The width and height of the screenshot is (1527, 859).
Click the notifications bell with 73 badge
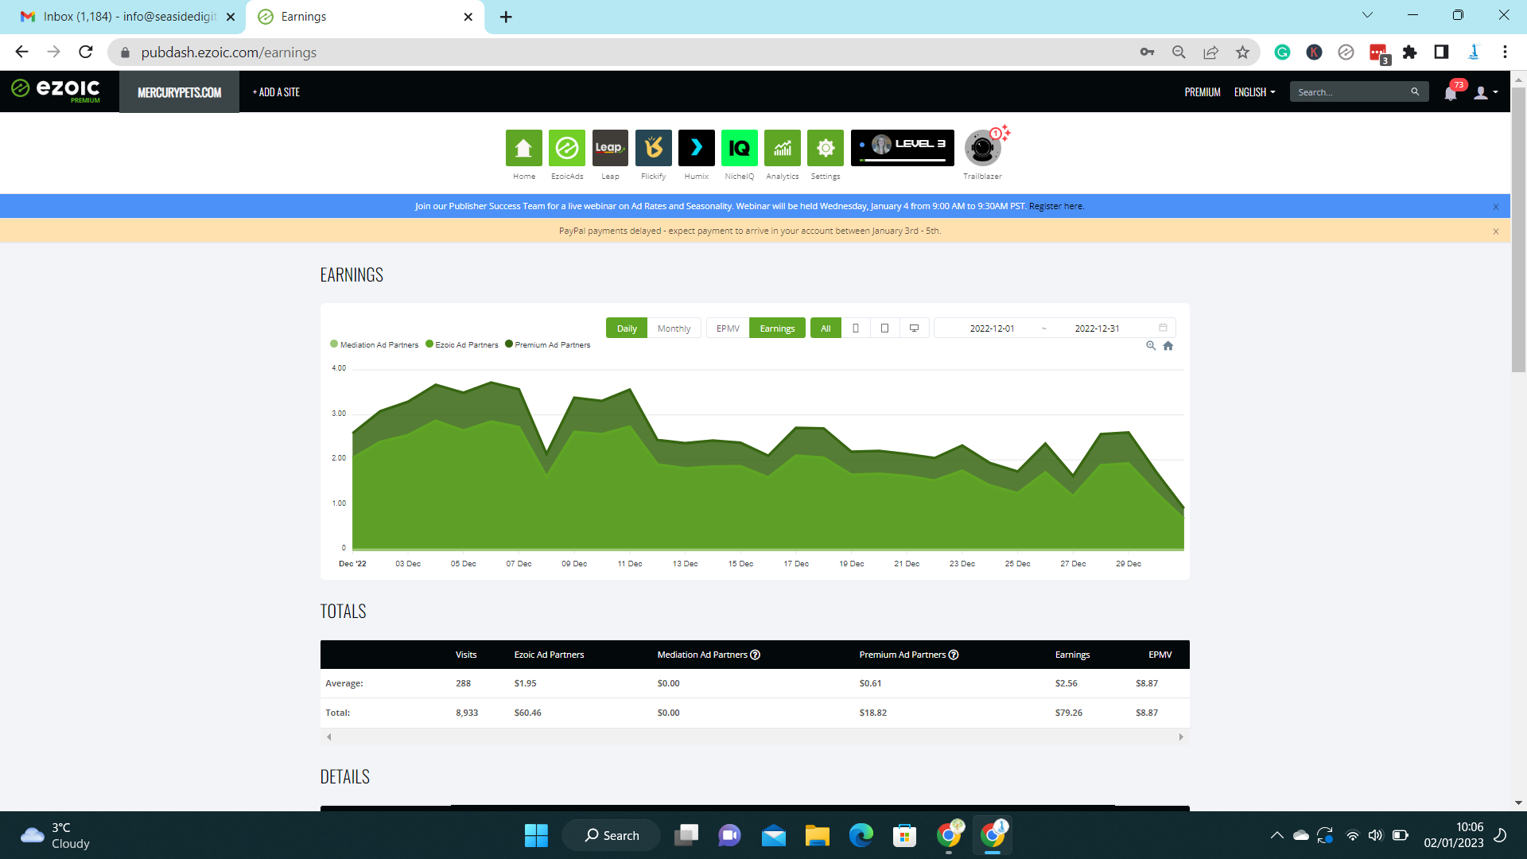coord(1451,93)
